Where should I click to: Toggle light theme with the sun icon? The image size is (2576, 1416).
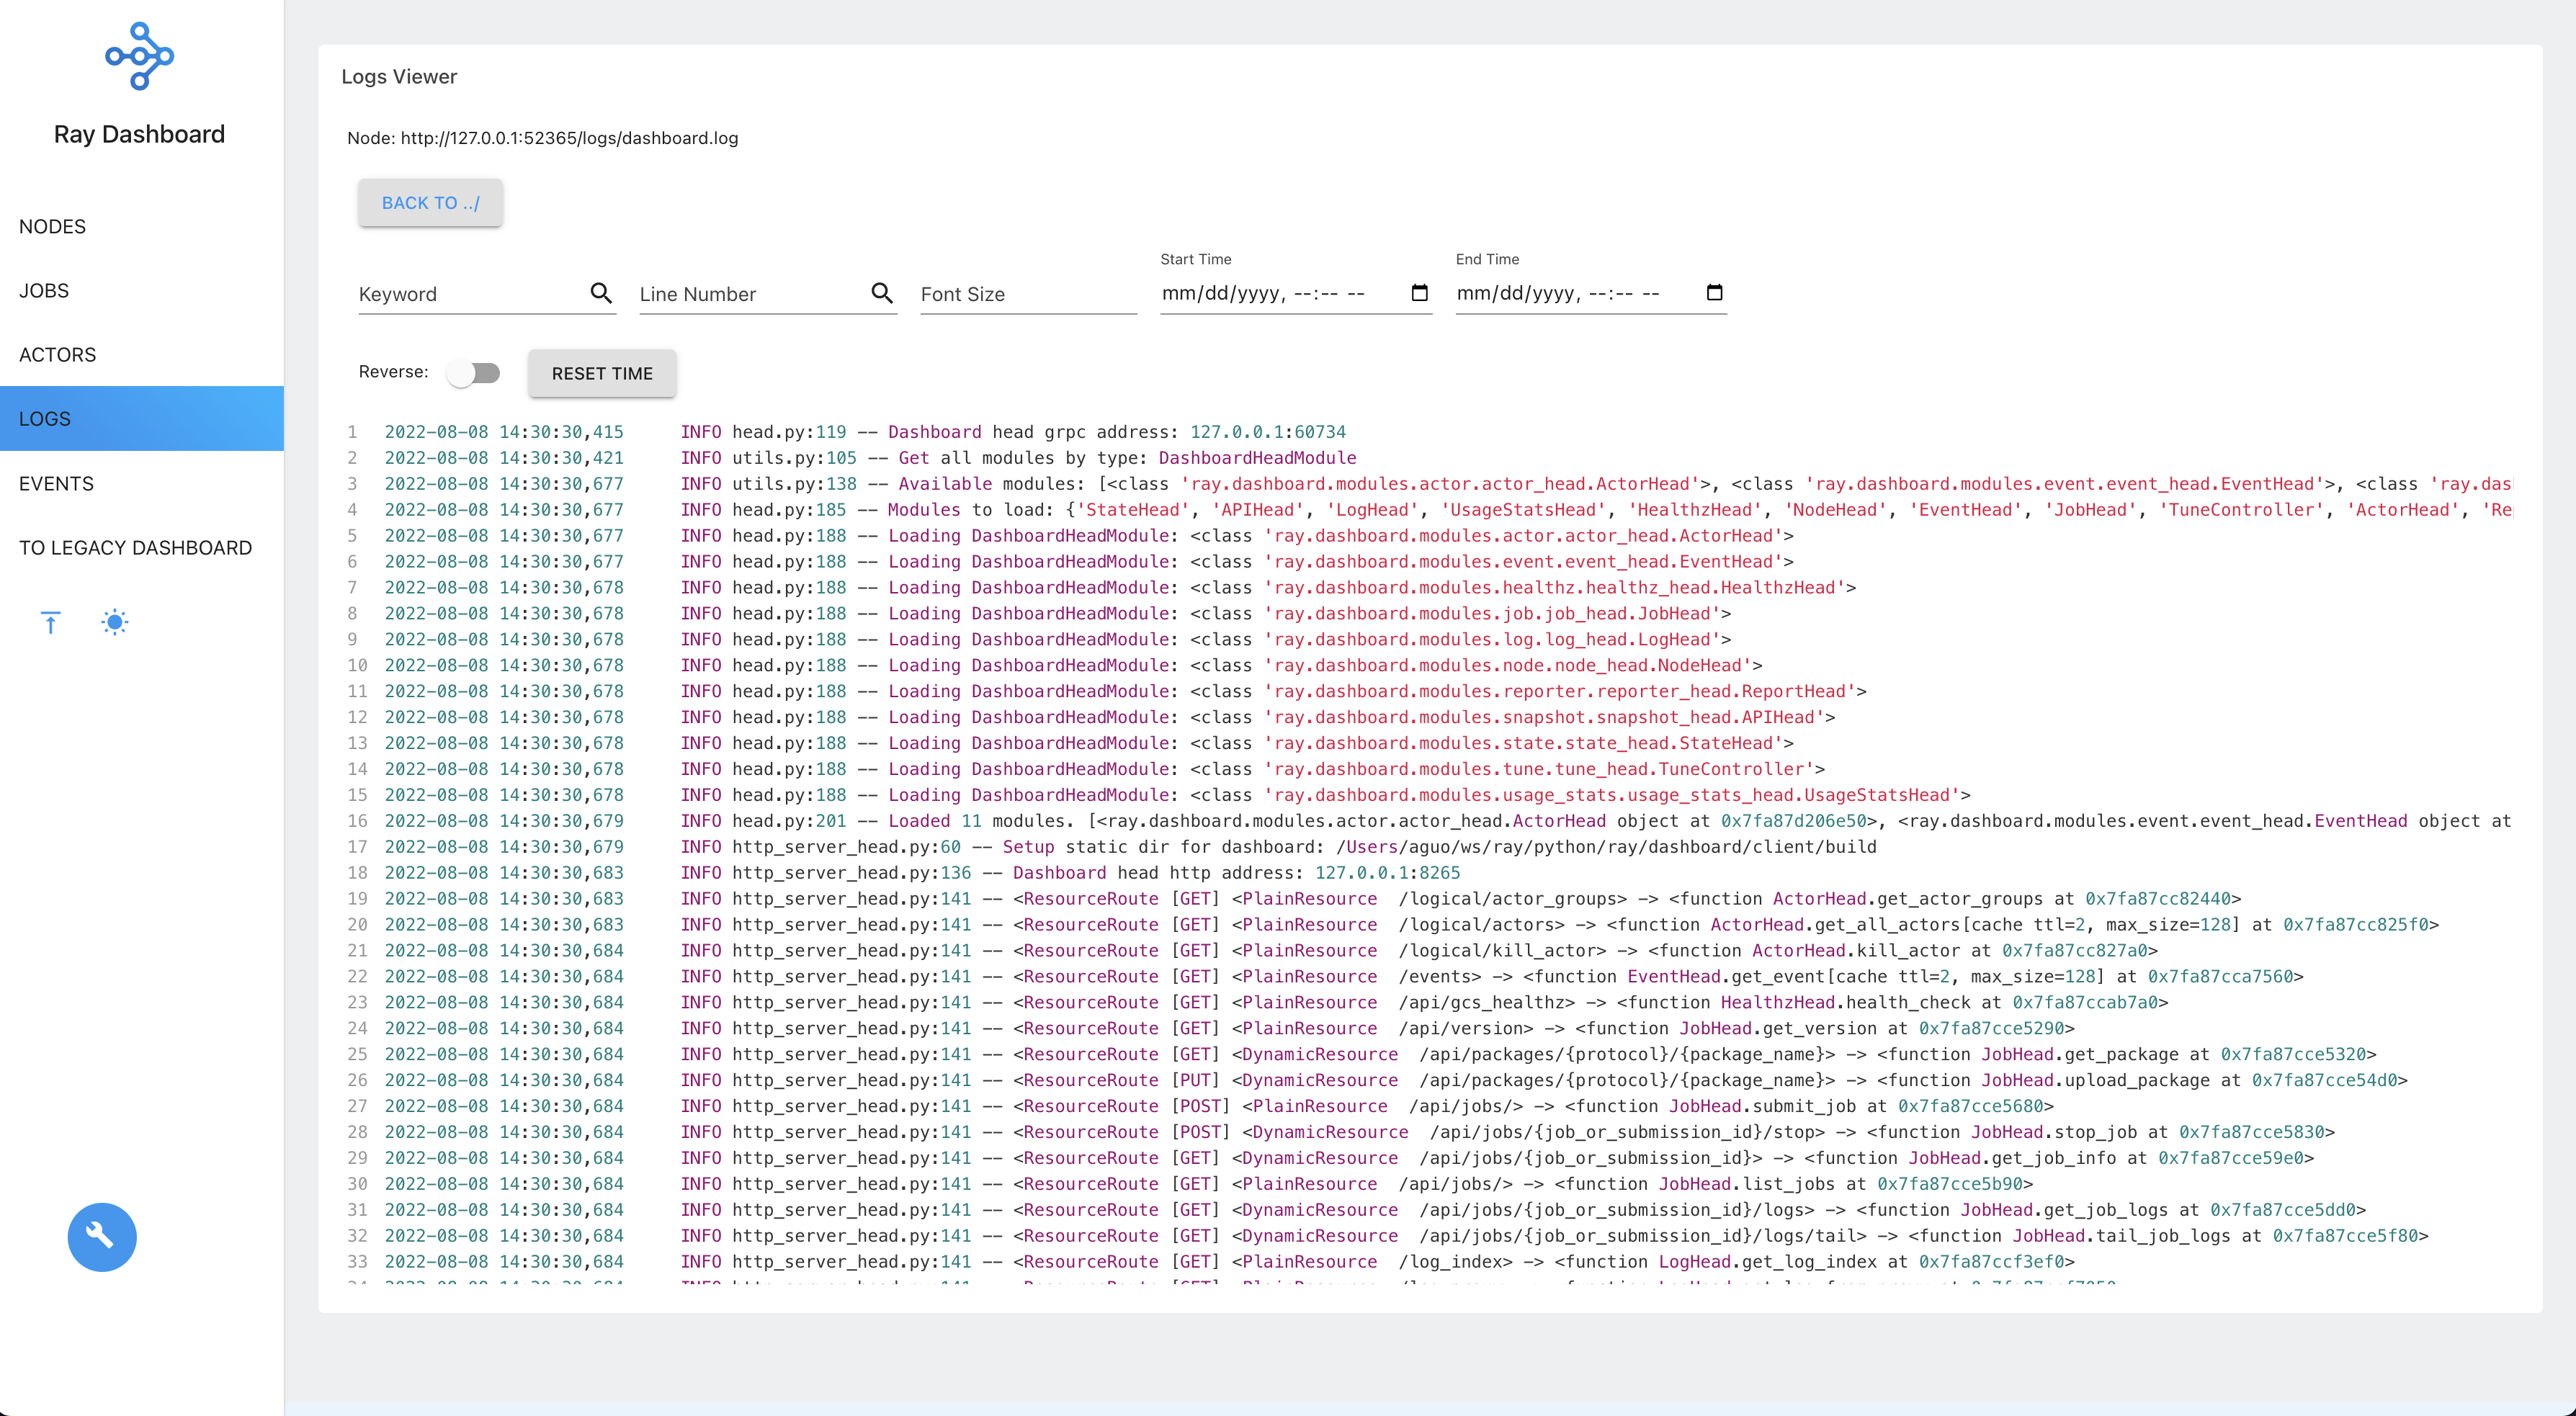[115, 623]
